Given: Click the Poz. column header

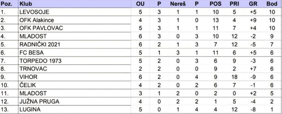Looking at the screenshot, I should (x=6, y=4).
